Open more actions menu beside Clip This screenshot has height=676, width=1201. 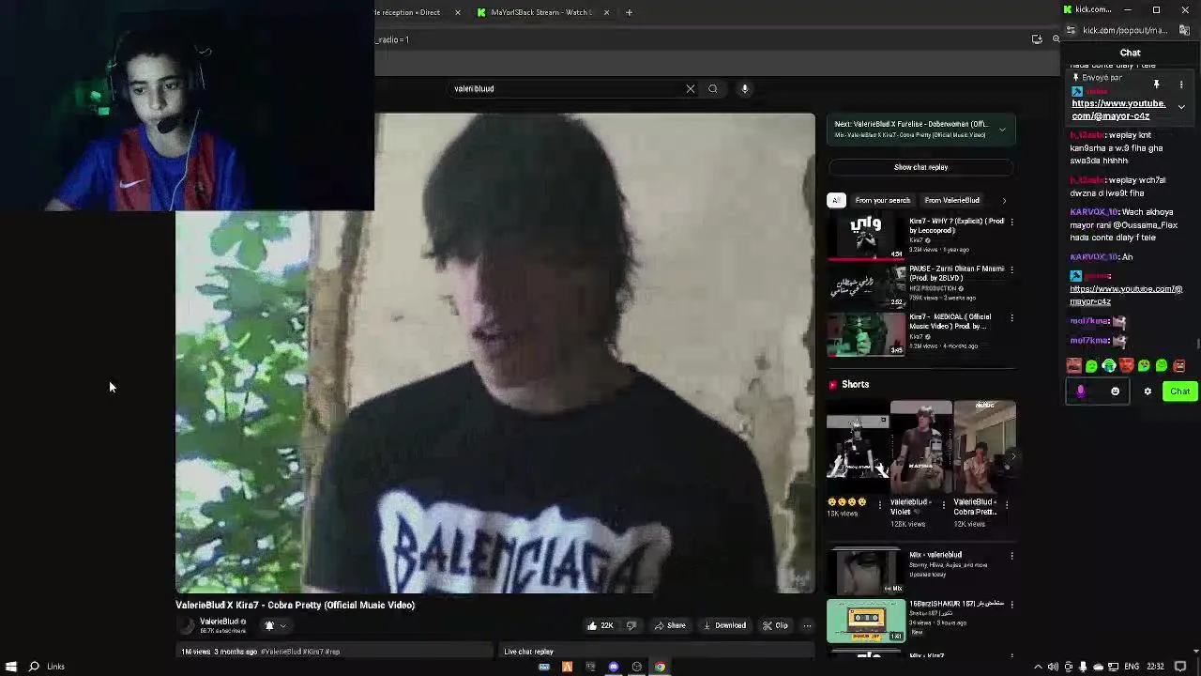pyautogui.click(x=807, y=625)
